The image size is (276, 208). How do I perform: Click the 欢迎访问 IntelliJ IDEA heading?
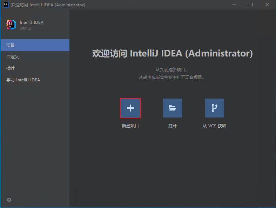[172, 54]
